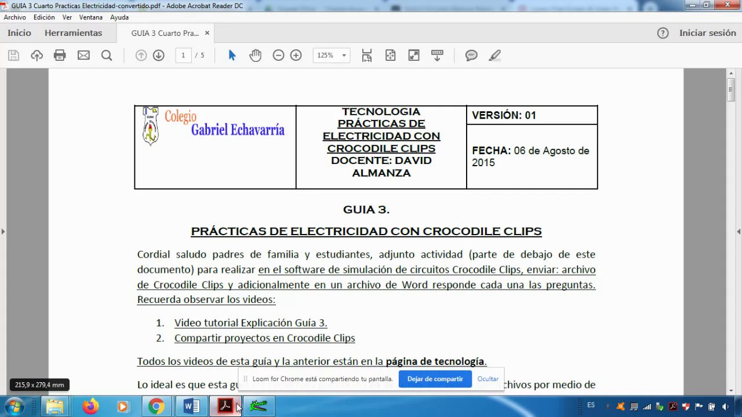Viewport: 742px width, 417px height.
Task: Click the página de tecnología link
Action: pyautogui.click(x=435, y=361)
